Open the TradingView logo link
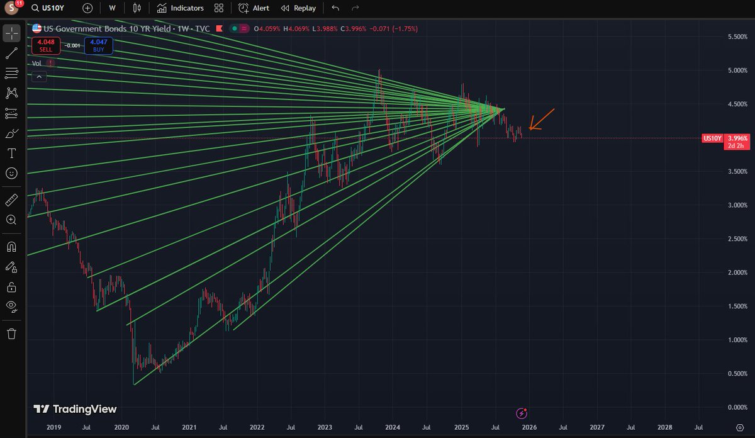Image resolution: width=755 pixels, height=438 pixels. pos(75,409)
